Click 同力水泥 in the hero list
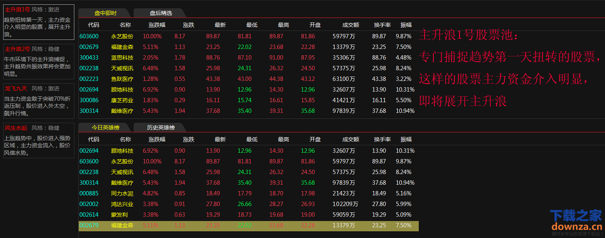The width and height of the screenshot is (605, 238). point(122,193)
